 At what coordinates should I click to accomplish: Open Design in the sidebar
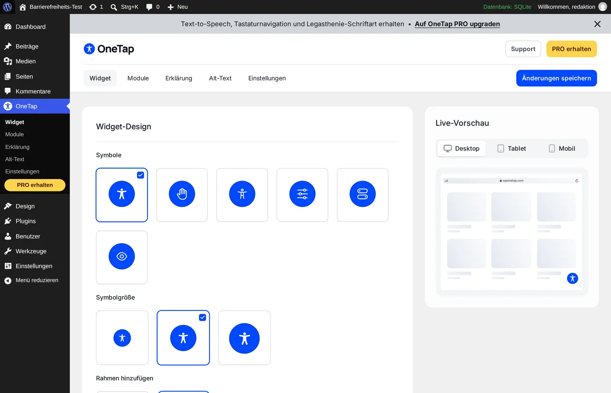point(35,206)
